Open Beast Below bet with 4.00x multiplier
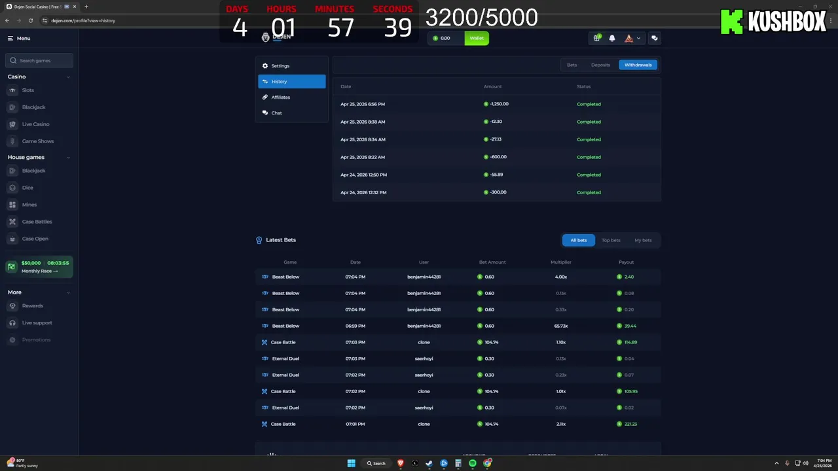The width and height of the screenshot is (838, 471). (458, 277)
